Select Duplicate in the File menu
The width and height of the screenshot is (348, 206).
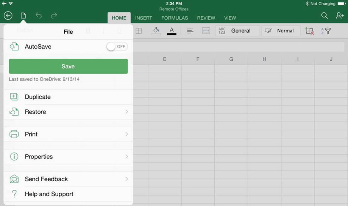tap(68, 97)
